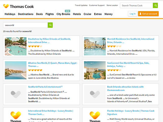163x122 pixels.
Task: Open the Holidays menu
Action: (10, 14)
